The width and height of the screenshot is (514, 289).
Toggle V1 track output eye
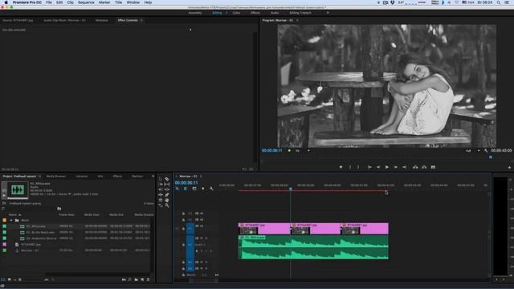pos(202,226)
